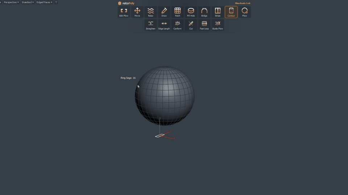Select the Conform tool
Screen dimensions: 348x195
tap(177, 25)
